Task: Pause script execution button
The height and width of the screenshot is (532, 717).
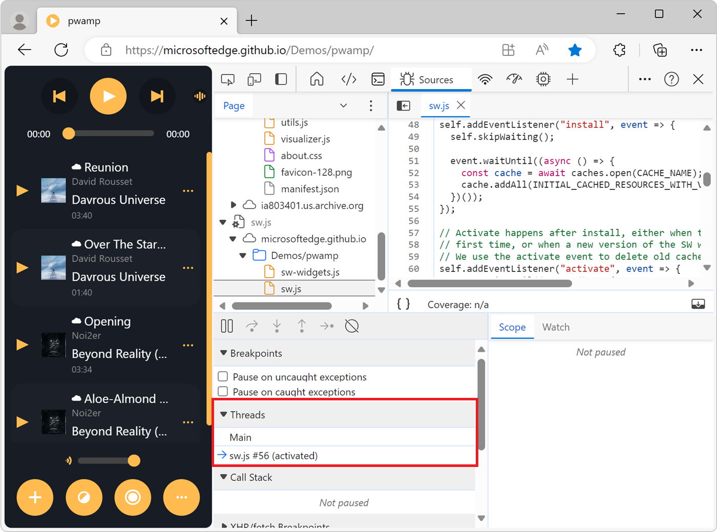Action: coord(227,326)
